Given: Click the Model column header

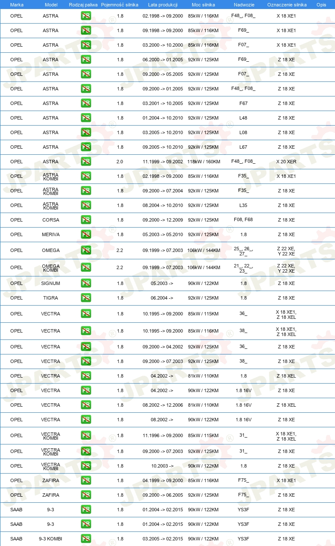Looking at the screenshot, I should click(51, 5).
